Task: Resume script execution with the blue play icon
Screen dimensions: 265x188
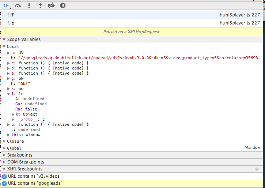Action: (6, 5)
